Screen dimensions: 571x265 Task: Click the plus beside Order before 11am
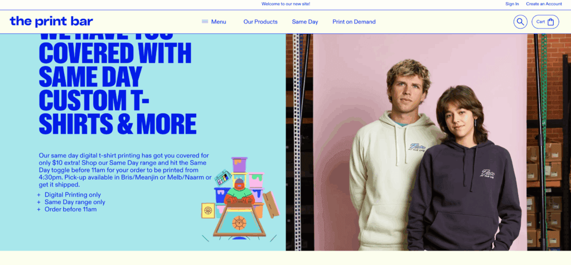tap(39, 209)
